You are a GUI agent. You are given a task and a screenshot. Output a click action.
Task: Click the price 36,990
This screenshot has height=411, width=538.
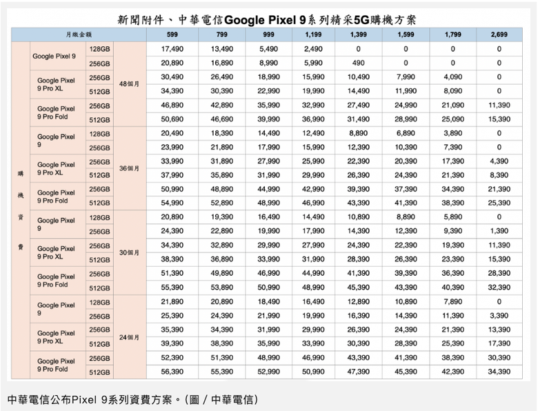313,119
